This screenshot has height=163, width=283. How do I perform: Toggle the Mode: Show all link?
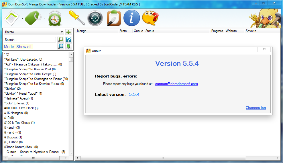(17, 47)
